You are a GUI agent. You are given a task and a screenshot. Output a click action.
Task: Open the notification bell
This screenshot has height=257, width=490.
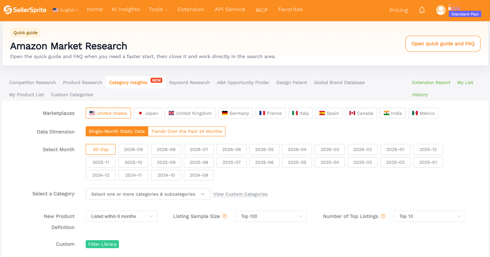tap(422, 10)
